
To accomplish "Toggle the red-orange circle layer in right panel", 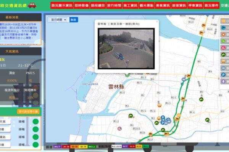I will [223, 35].
